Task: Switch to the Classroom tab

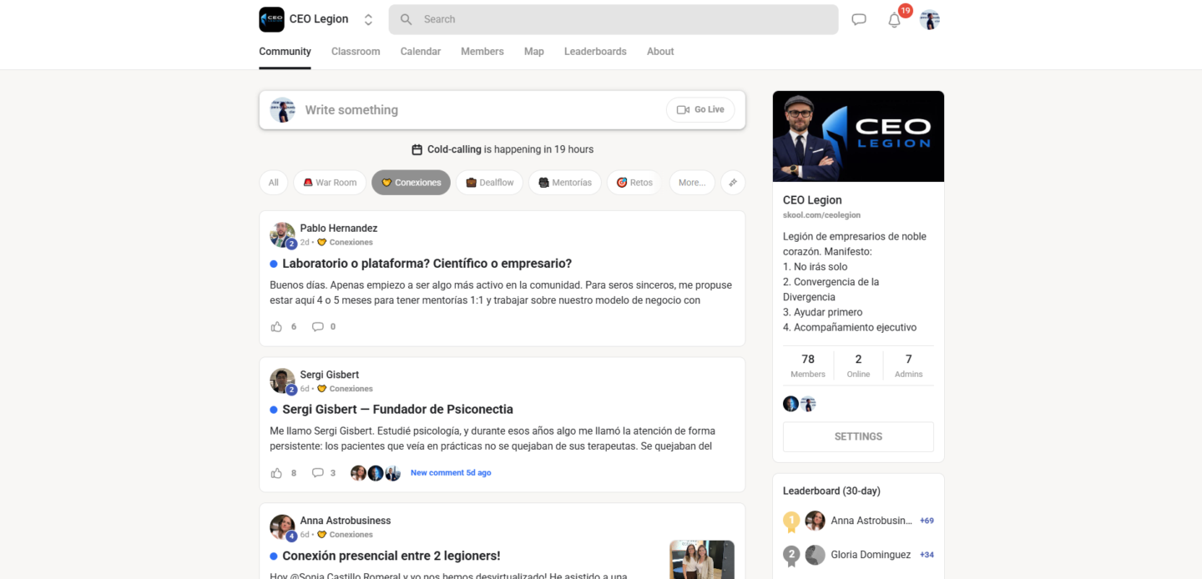Action: click(356, 52)
